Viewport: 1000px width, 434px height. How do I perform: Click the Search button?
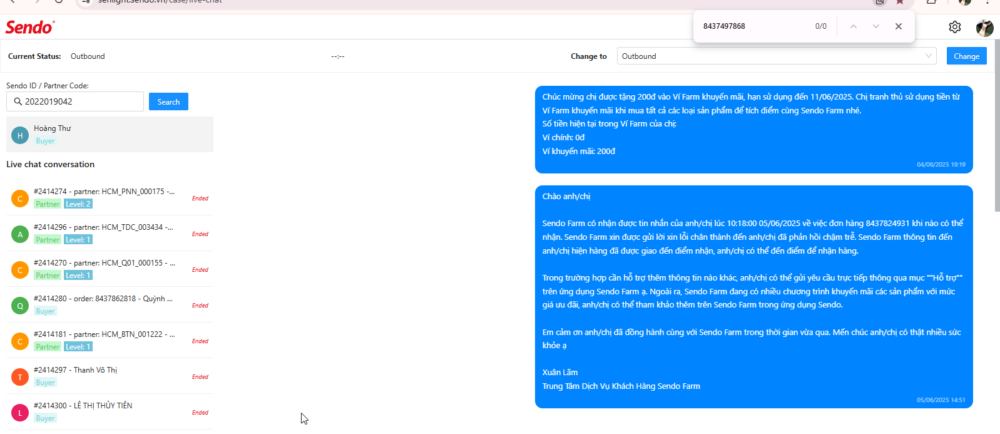coord(168,101)
